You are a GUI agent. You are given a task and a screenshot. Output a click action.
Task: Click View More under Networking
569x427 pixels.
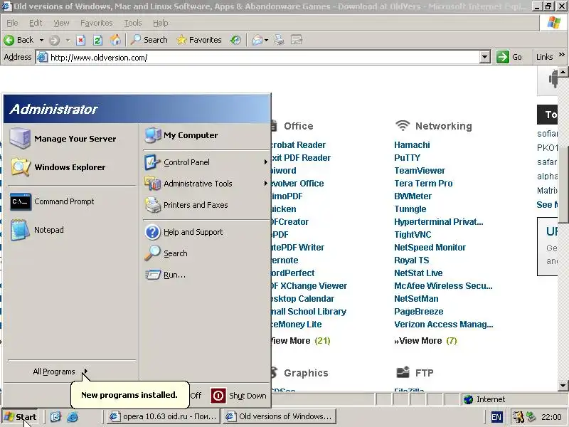pyautogui.click(x=420, y=341)
